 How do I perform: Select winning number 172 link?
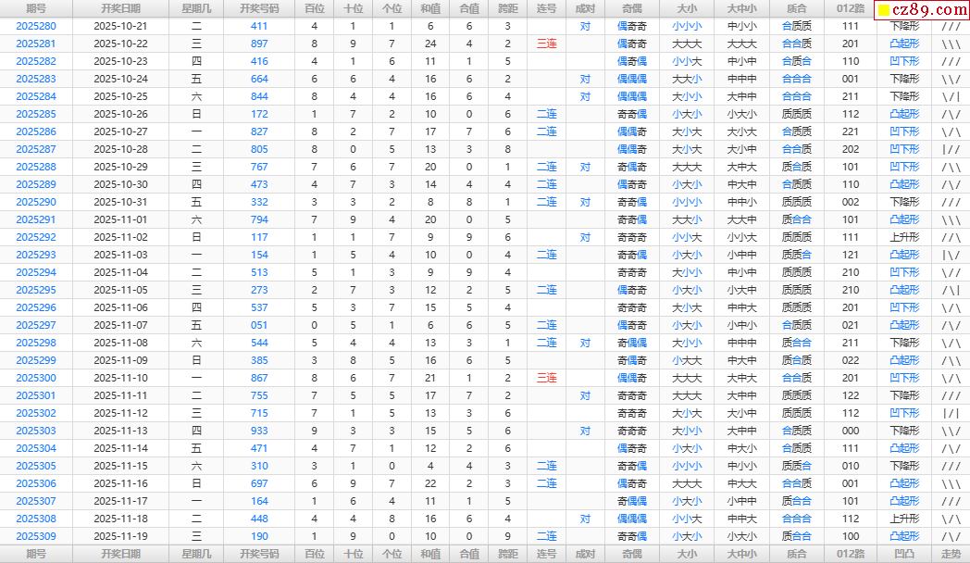click(x=259, y=114)
